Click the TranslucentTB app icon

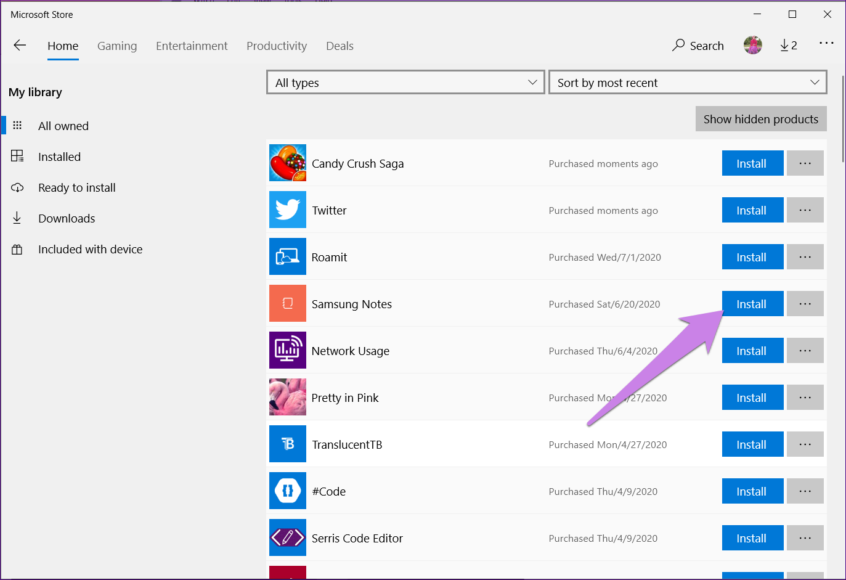pyautogui.click(x=288, y=444)
